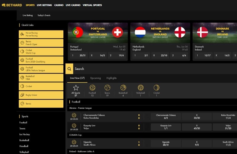The height and width of the screenshot is (154, 237).
Task: Select Volyn odds 51/20
Action: tap(225, 127)
